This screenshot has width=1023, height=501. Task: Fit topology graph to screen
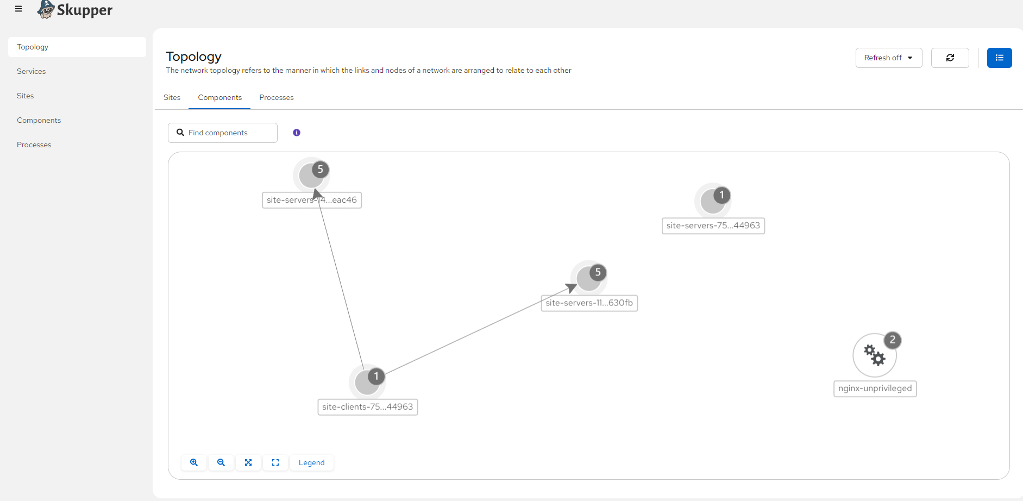(248, 462)
